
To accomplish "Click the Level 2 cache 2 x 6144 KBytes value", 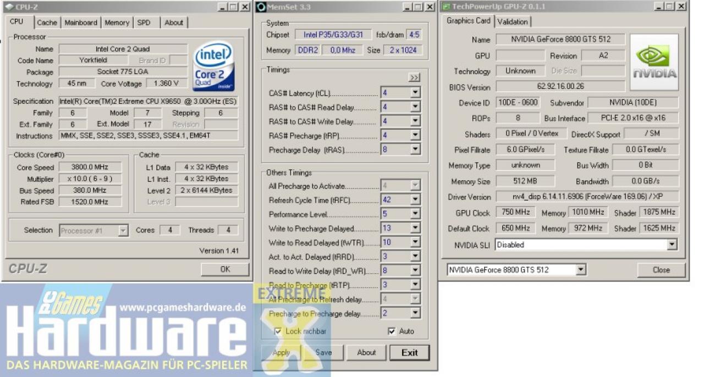I will pos(207,191).
